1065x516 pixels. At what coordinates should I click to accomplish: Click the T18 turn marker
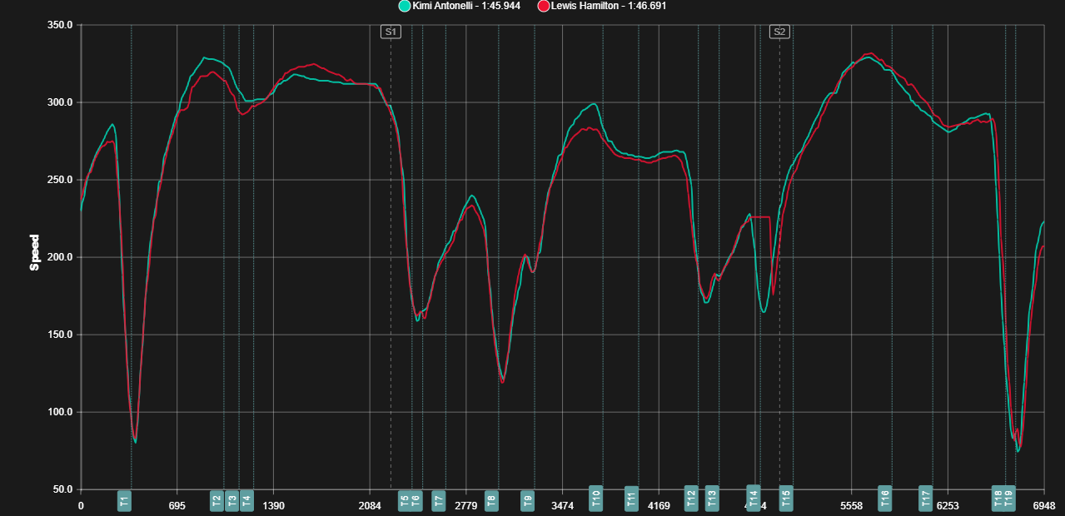coord(998,498)
